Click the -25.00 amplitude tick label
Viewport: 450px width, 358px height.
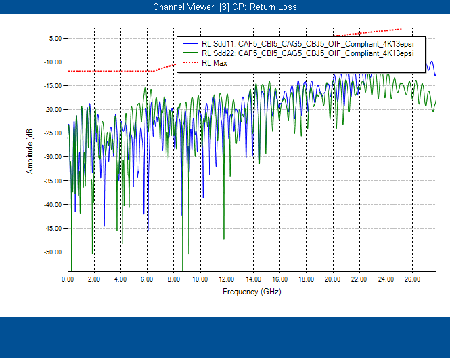(x=53, y=133)
